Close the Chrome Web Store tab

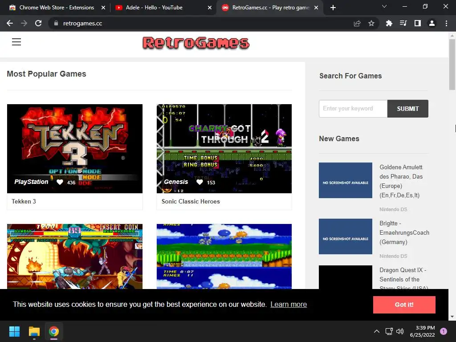pos(103,8)
